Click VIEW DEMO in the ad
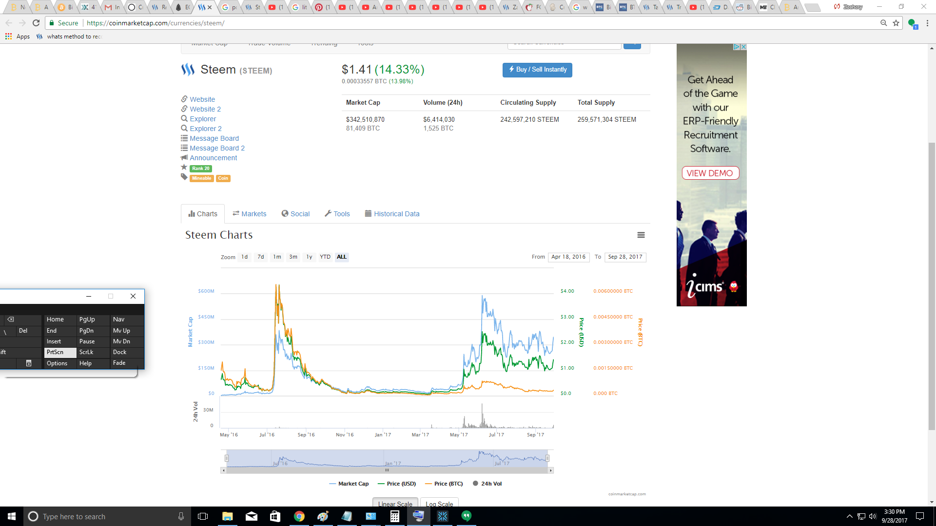 (x=710, y=173)
